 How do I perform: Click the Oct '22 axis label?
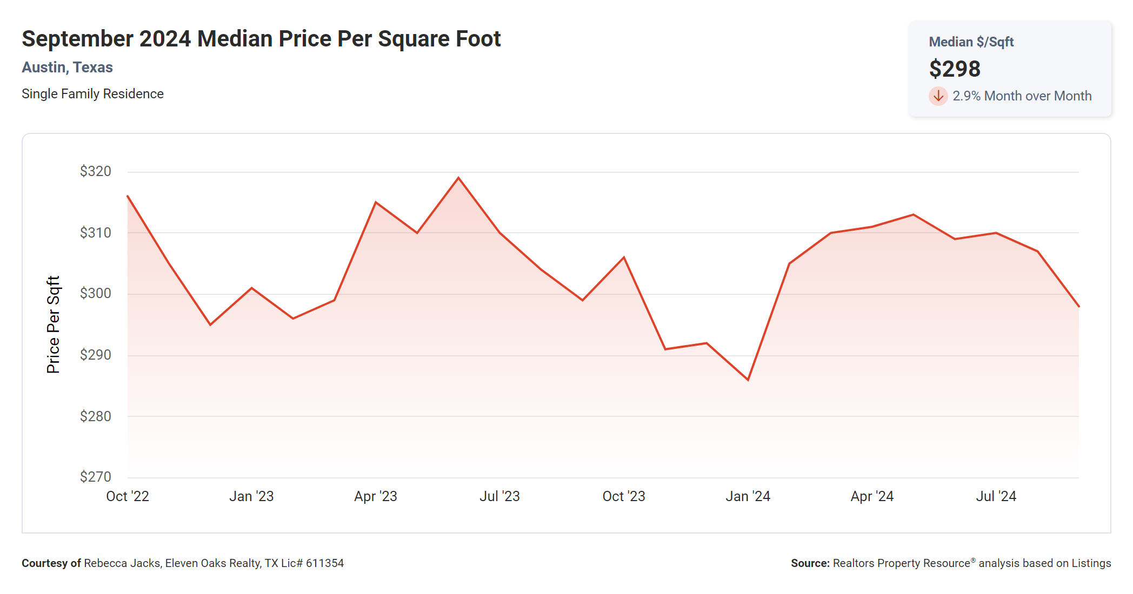tap(128, 496)
